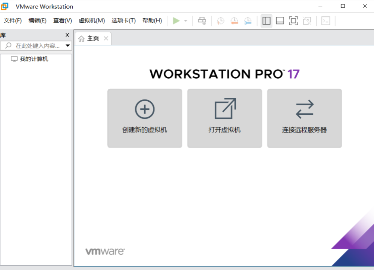Open the power options dropdown arrow
The width and height of the screenshot is (374, 270).
(x=186, y=21)
